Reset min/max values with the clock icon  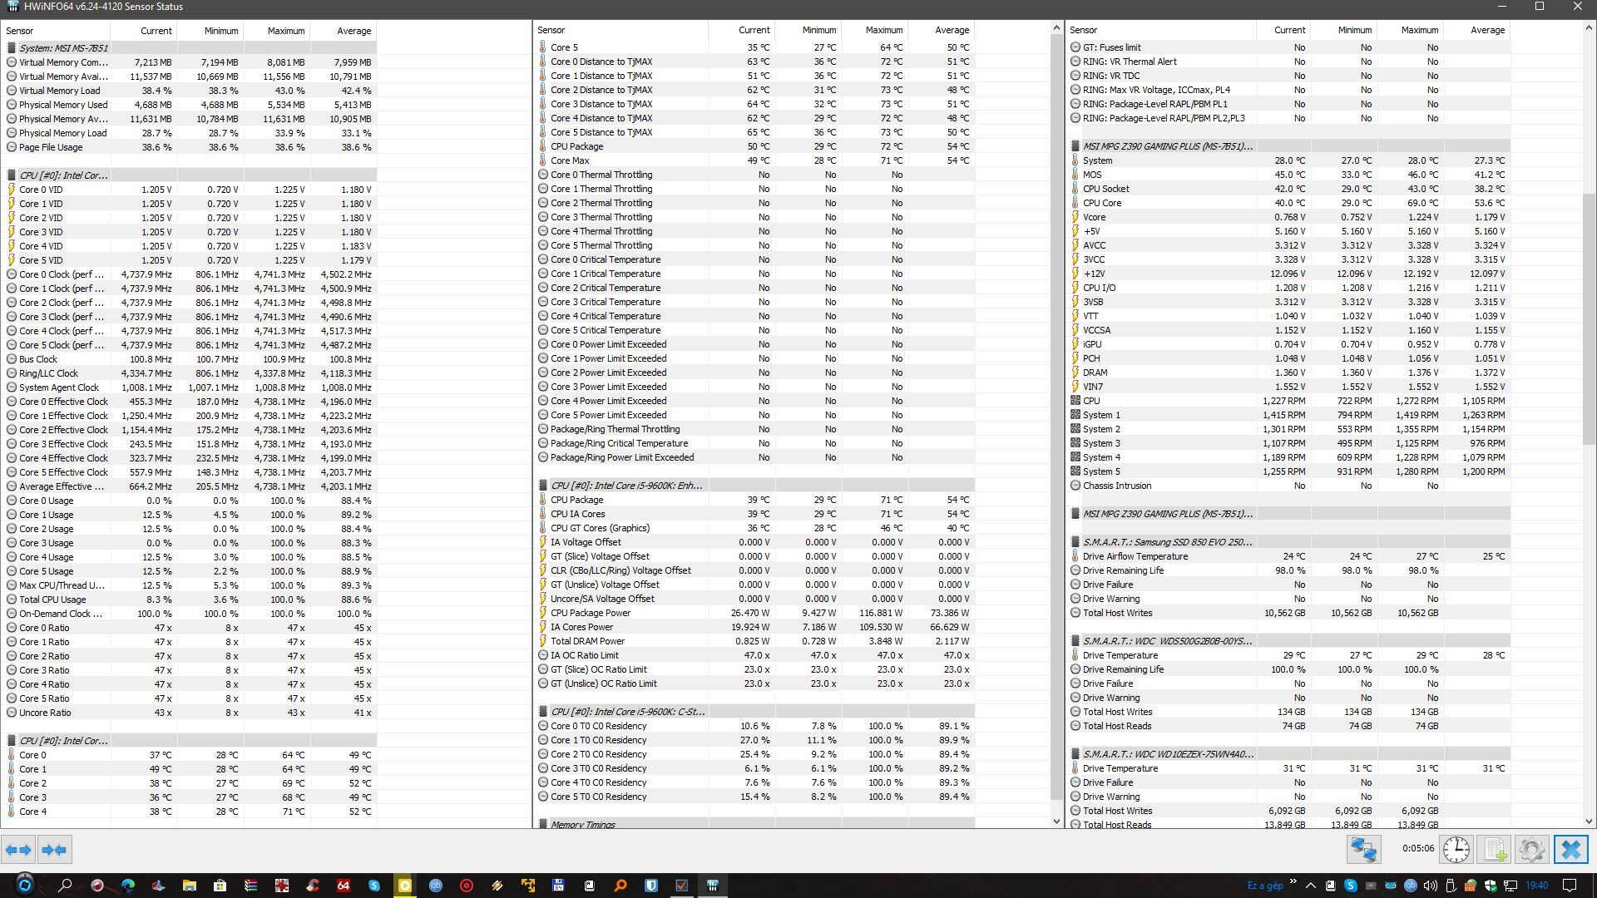[1456, 850]
